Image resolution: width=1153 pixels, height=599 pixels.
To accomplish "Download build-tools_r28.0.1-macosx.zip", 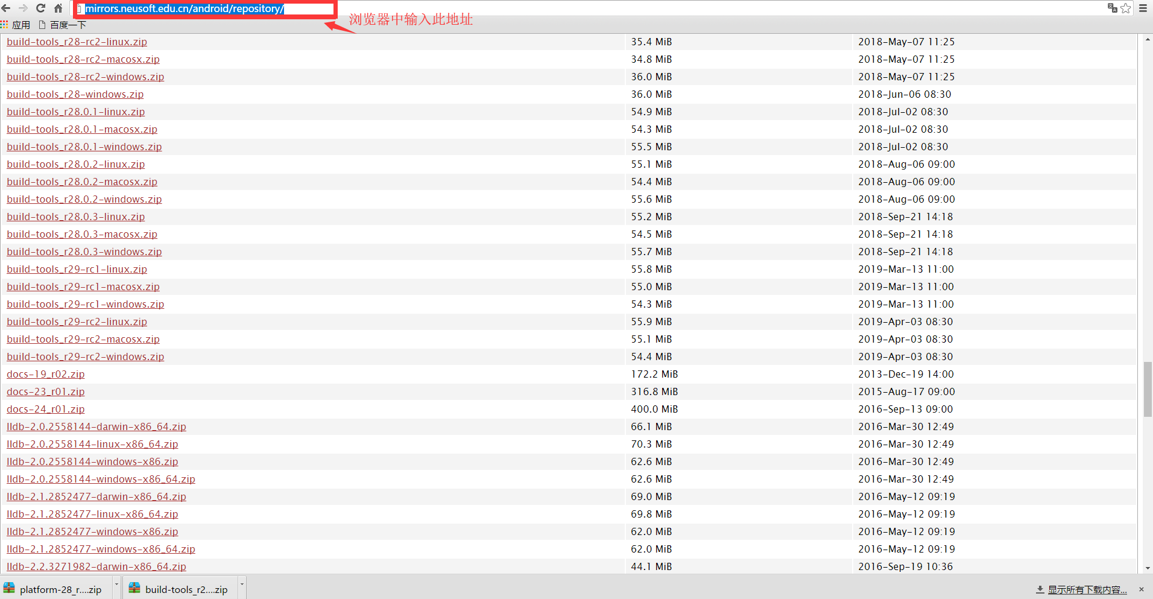I will [x=82, y=129].
